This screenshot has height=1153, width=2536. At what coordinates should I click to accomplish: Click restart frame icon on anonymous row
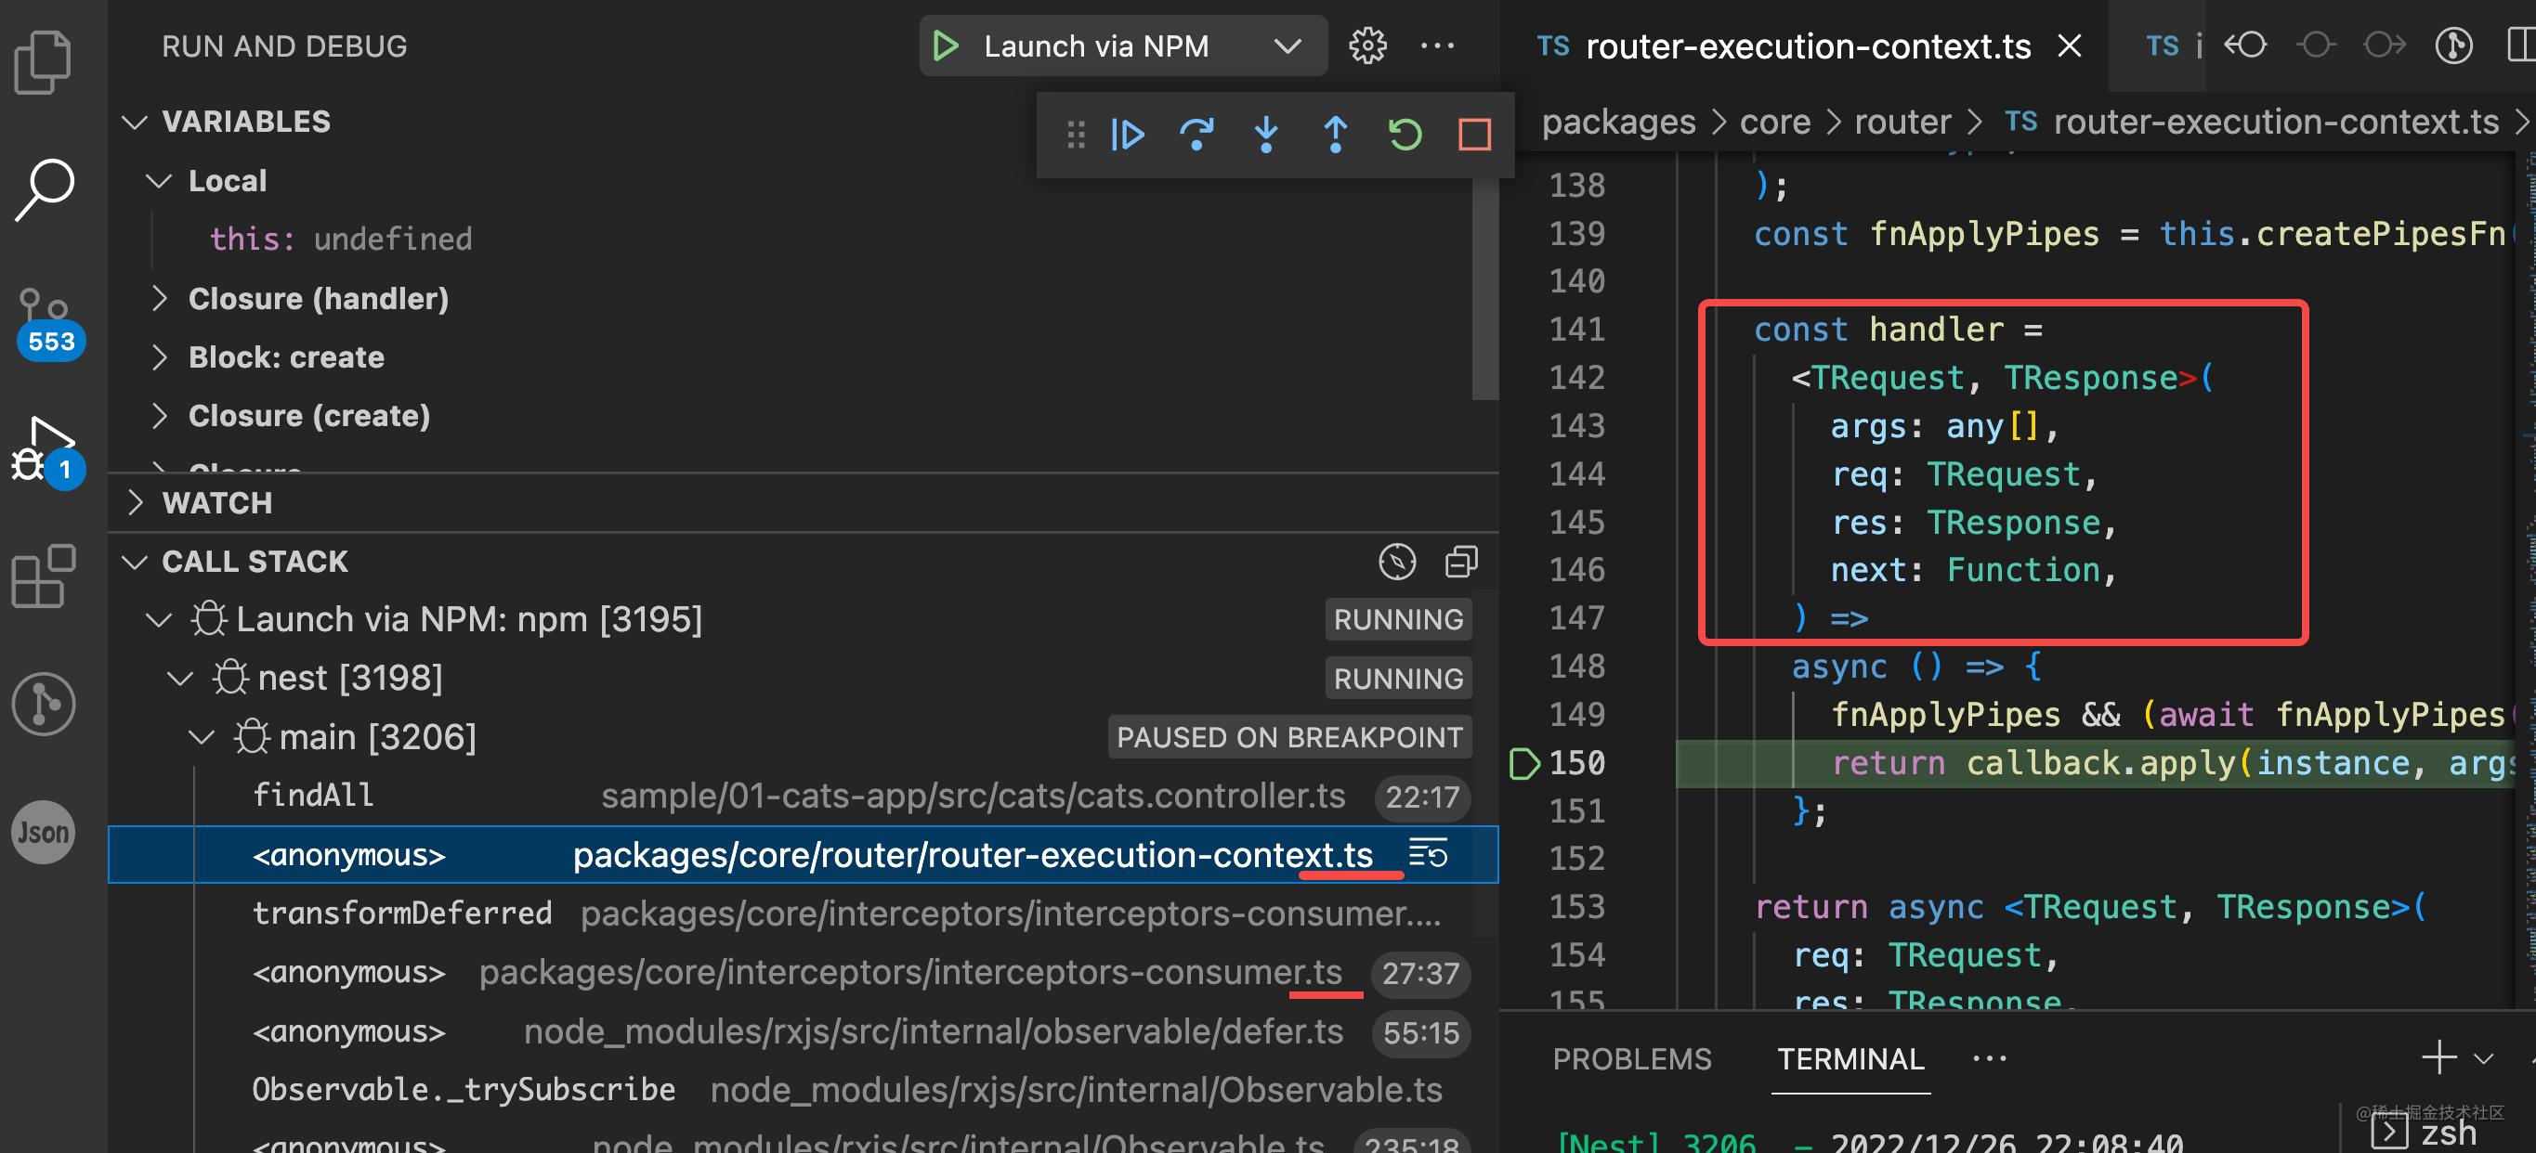click(x=1428, y=854)
